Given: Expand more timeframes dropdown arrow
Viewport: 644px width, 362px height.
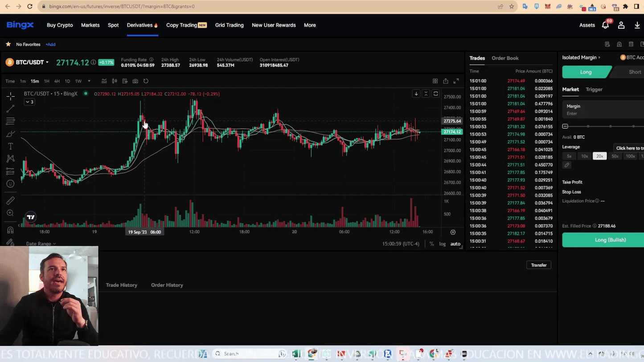Looking at the screenshot, I should pos(89,81).
